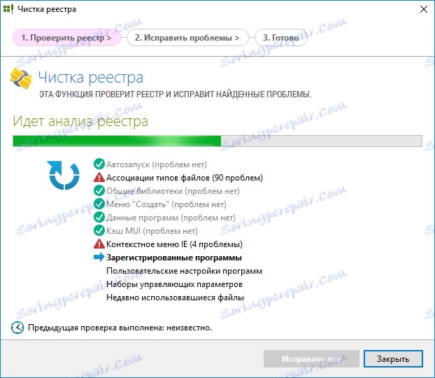Click the blue arrow beside Зарегистрированные программы

click(99, 257)
